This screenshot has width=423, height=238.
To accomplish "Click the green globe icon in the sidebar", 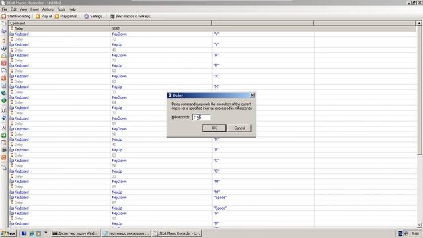I will 4,100.
